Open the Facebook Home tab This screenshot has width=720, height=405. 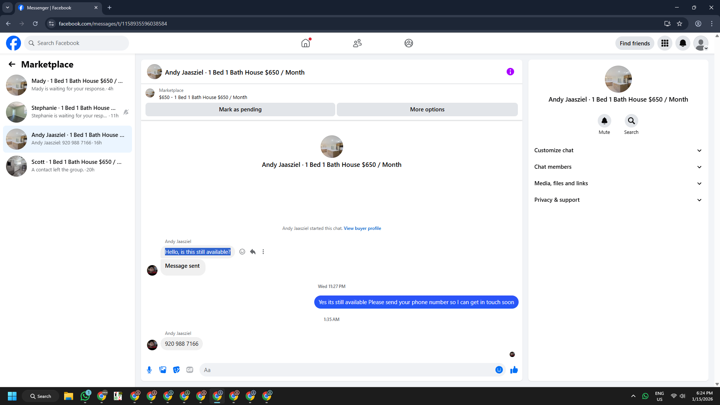pos(306,43)
